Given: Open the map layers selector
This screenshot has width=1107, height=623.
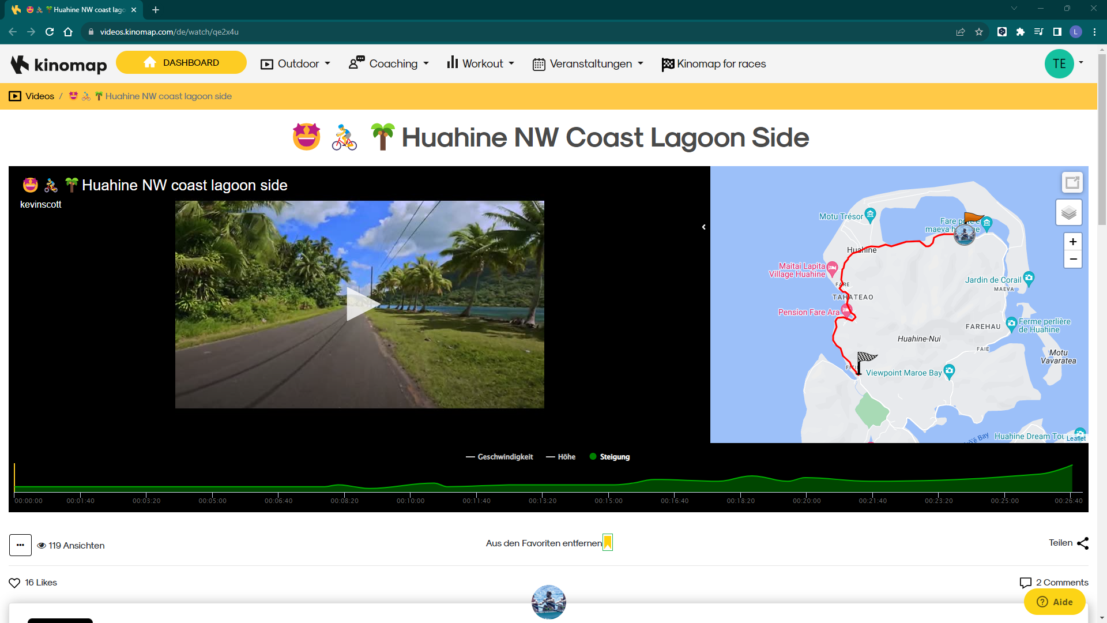Looking at the screenshot, I should 1069,213.
